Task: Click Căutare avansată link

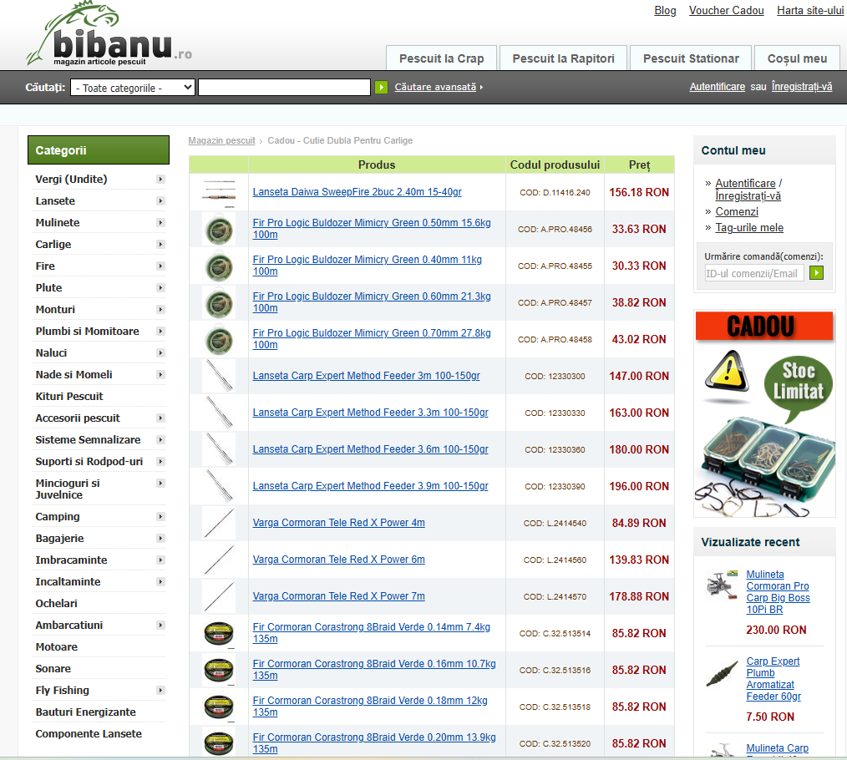Action: [x=435, y=87]
